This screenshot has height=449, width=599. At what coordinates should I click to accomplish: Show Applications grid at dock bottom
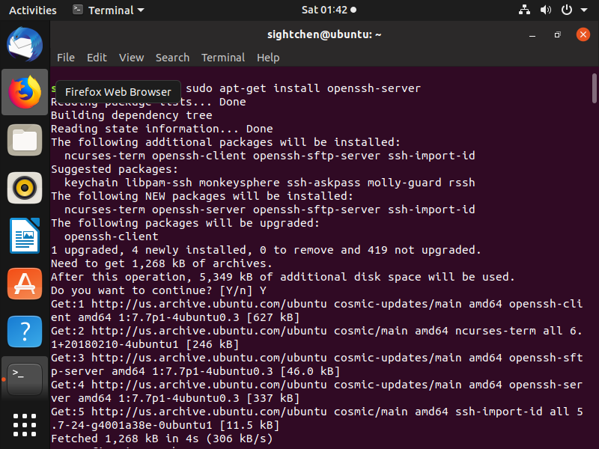[25, 425]
